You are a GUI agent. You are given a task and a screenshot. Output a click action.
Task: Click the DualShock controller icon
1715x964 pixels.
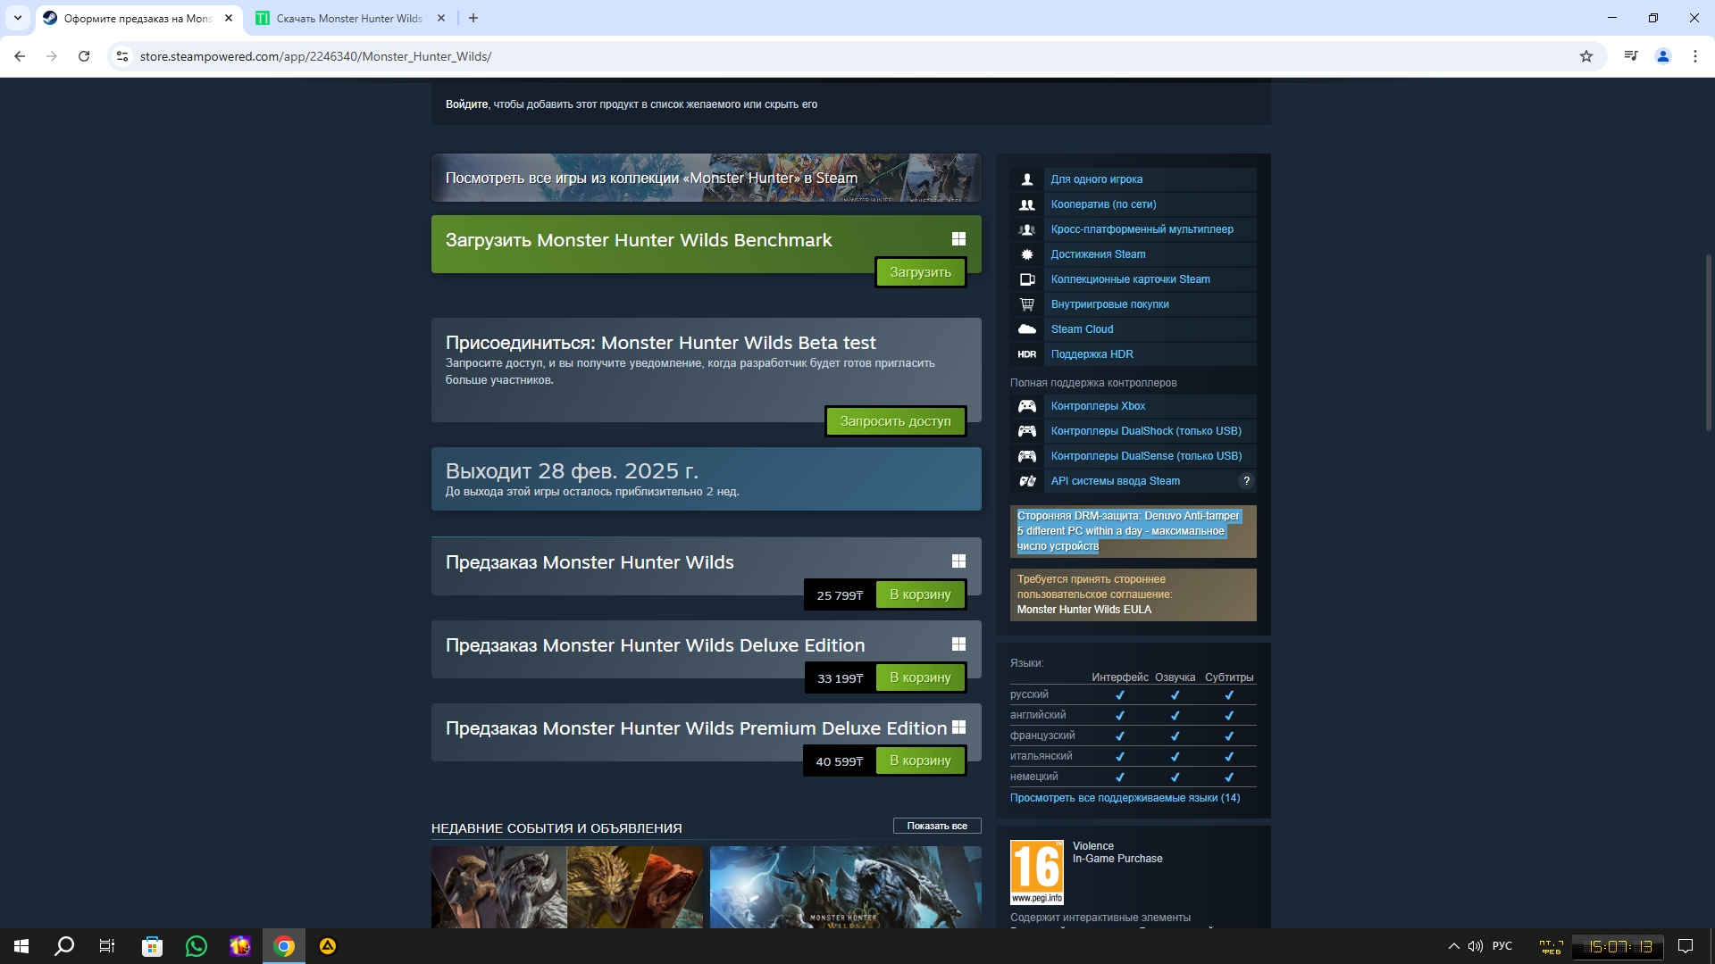click(1027, 431)
